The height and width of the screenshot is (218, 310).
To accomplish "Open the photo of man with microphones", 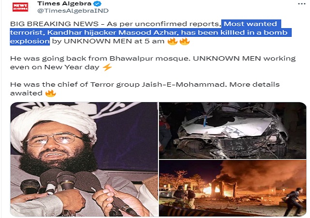I will coord(84,159).
